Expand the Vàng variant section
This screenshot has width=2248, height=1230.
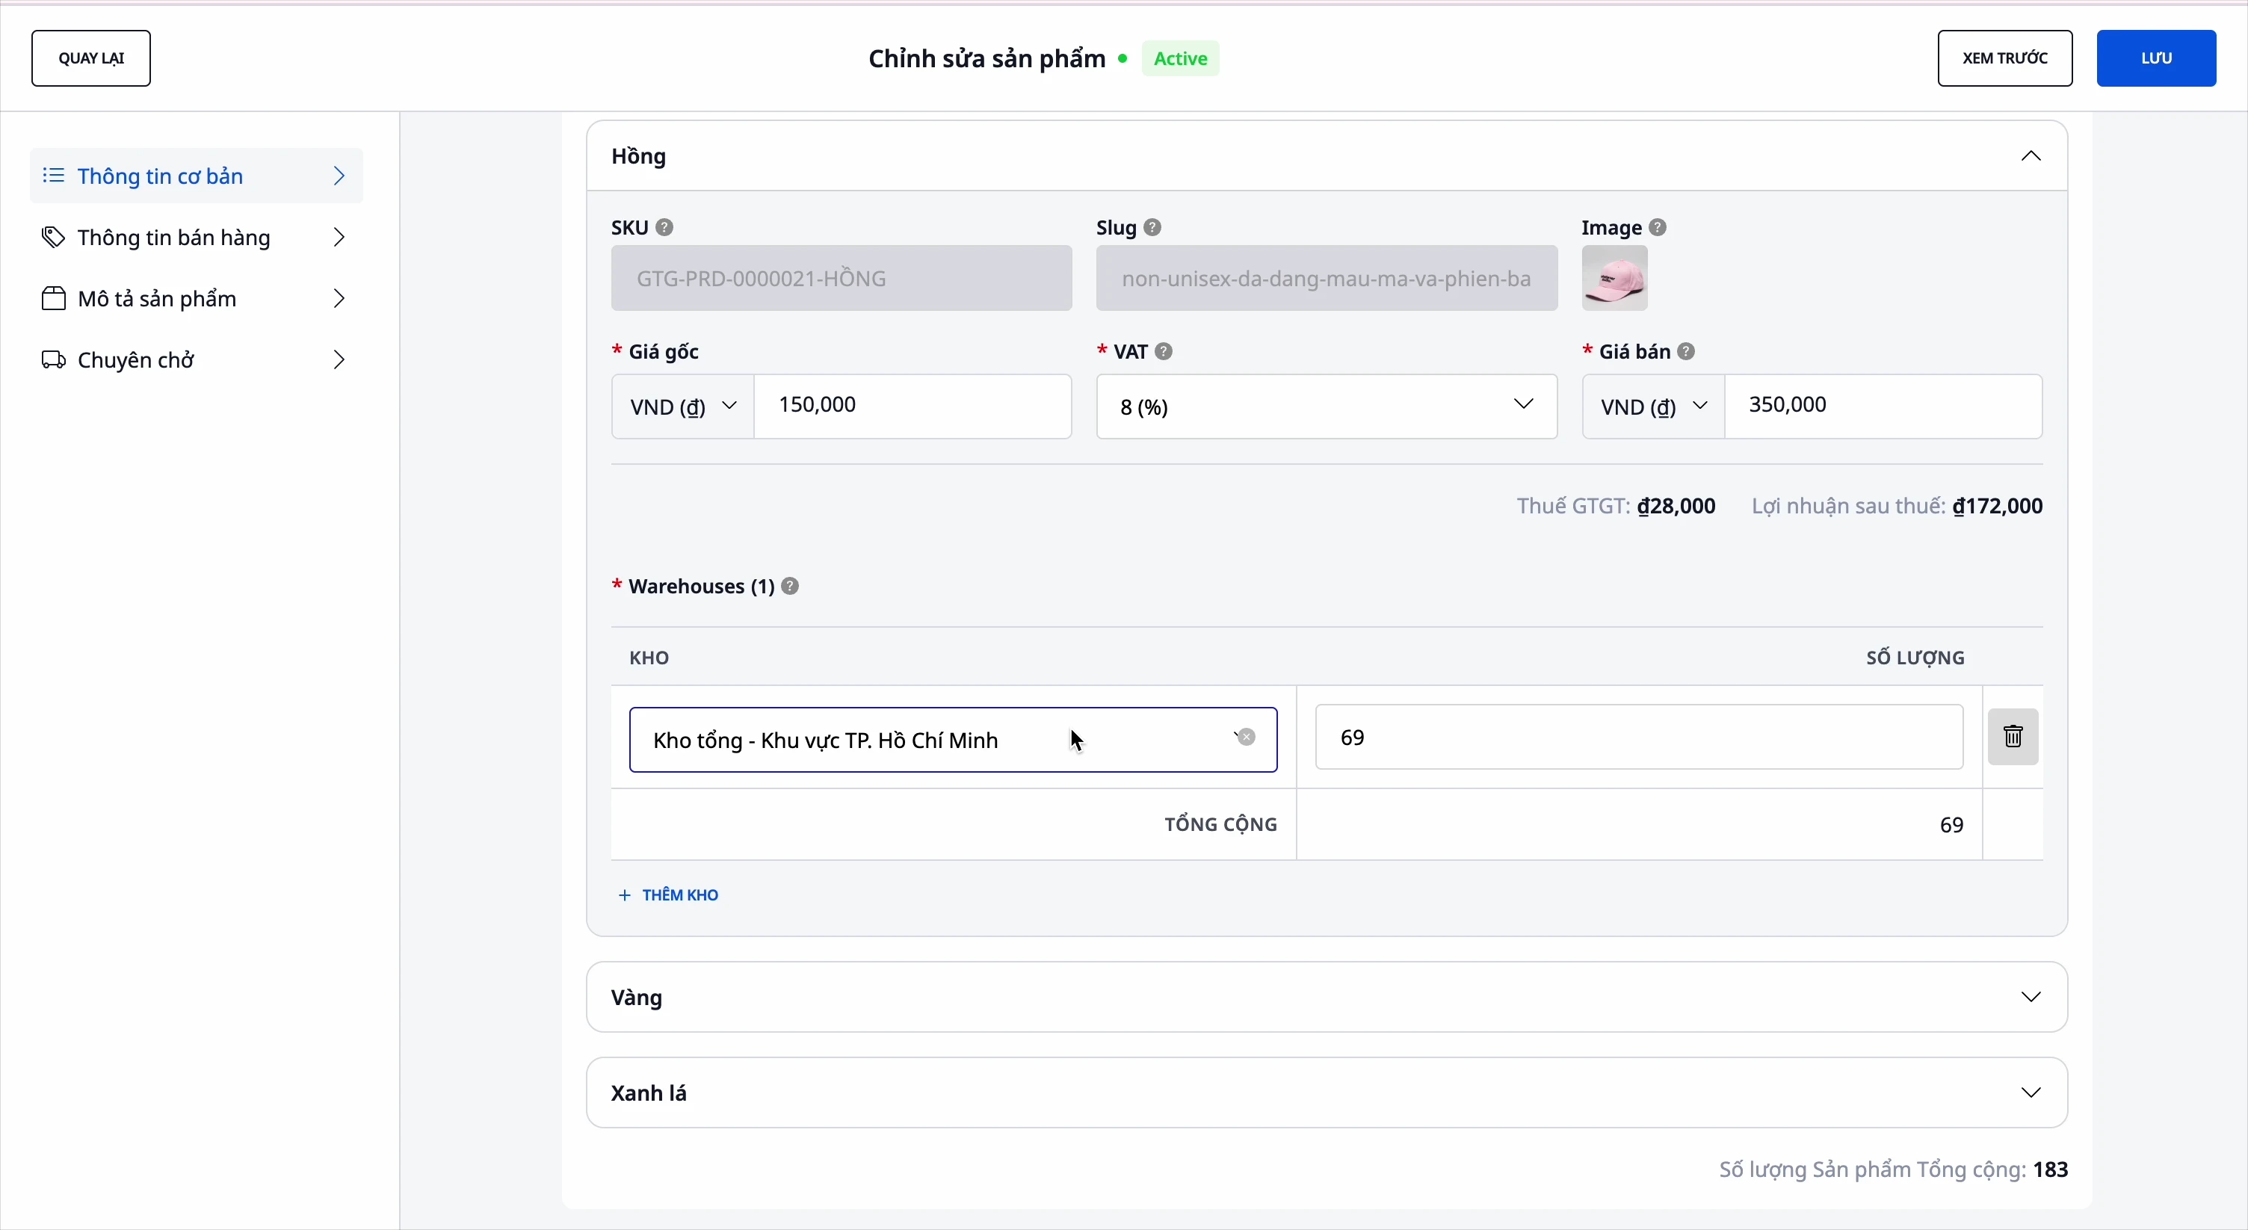(2031, 997)
